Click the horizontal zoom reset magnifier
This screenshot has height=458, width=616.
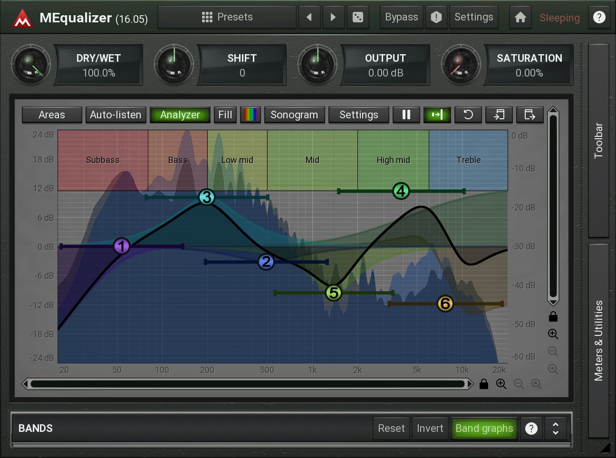[x=537, y=384]
